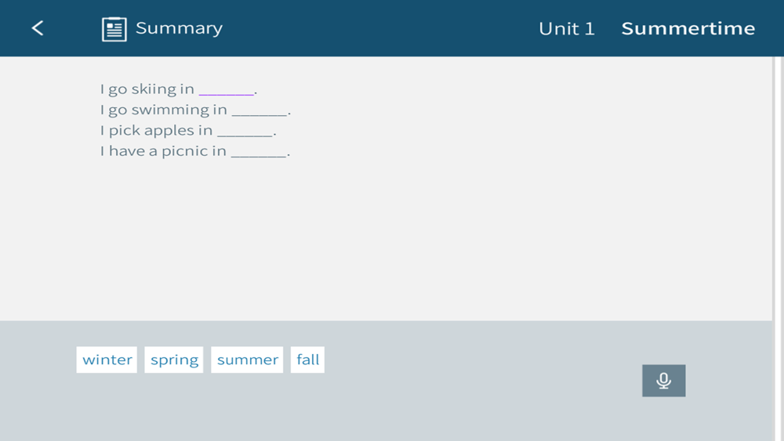Click the blank after 'I go skiing in'
Screen dimensions: 784x441
click(x=227, y=90)
